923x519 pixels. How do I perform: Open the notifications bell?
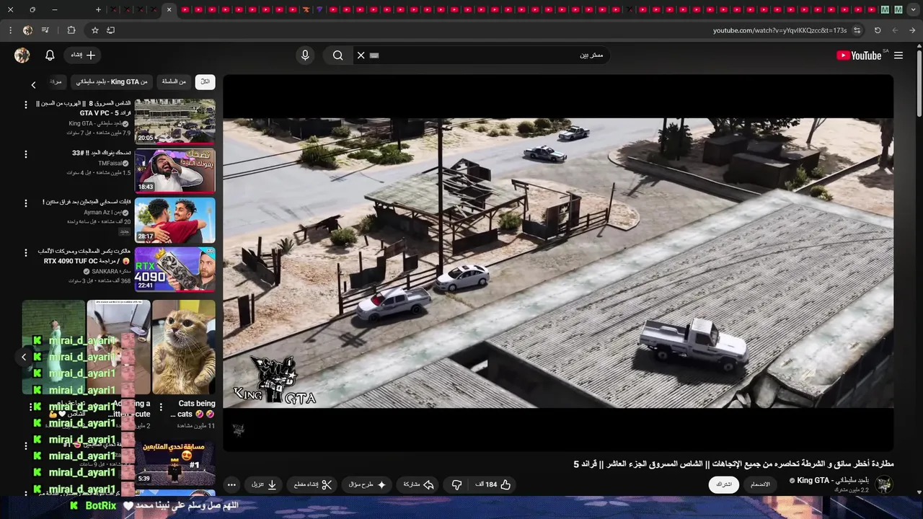pyautogui.click(x=50, y=56)
